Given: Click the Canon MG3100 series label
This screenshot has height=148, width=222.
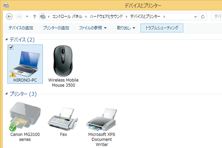Looking at the screenshot, I should [x=25, y=137].
